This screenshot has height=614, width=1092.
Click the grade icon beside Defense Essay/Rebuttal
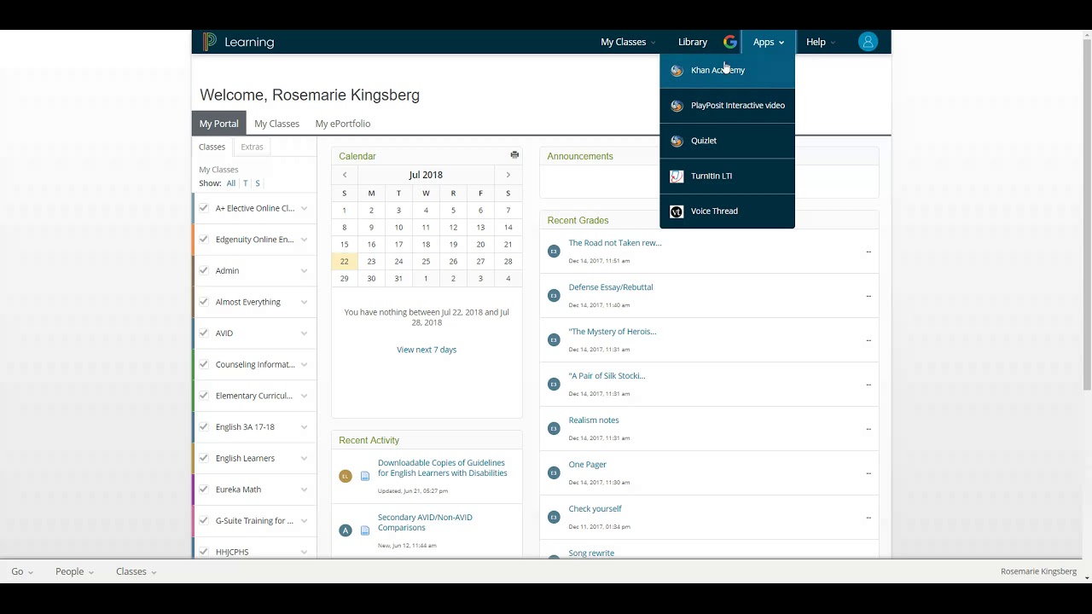554,295
